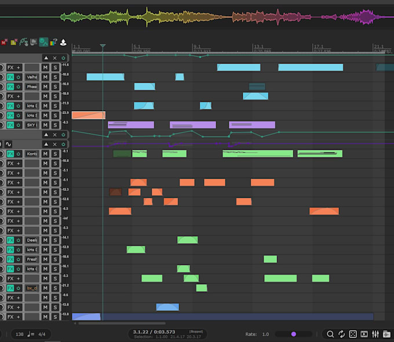Mute the Fresh track

tap(45, 259)
